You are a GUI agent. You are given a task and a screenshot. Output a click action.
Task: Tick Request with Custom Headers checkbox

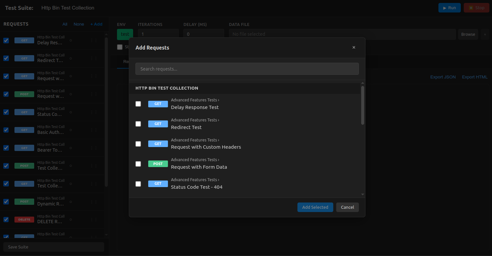(138, 144)
